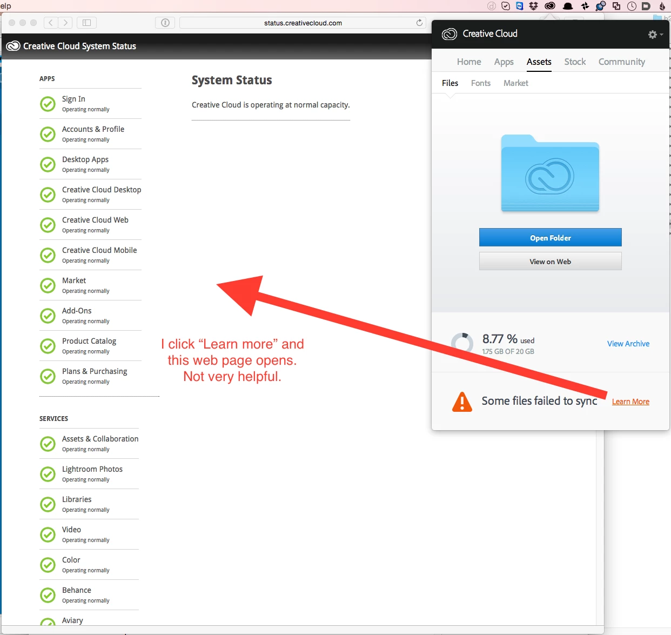Click the Time Machine clock menu bar icon

coord(632,6)
